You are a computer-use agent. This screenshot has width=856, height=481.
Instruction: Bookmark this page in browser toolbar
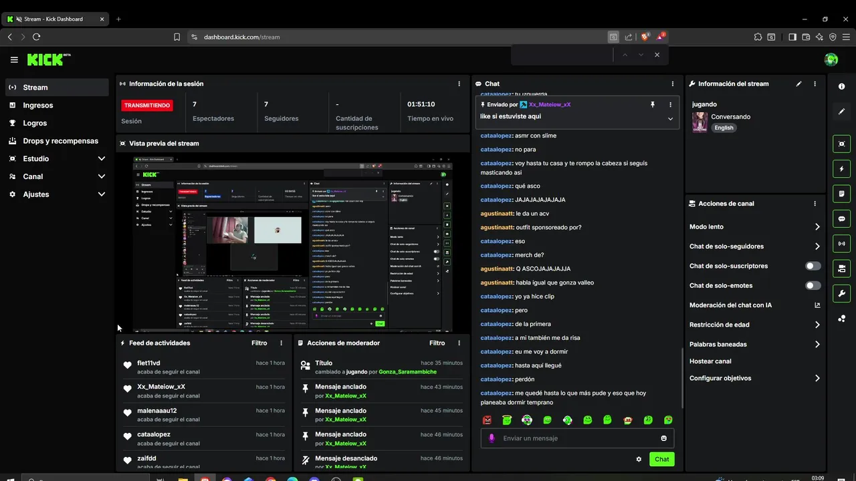pyautogui.click(x=177, y=37)
